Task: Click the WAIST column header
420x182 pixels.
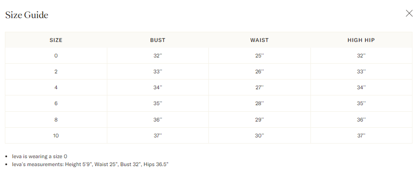Action: [x=259, y=40]
